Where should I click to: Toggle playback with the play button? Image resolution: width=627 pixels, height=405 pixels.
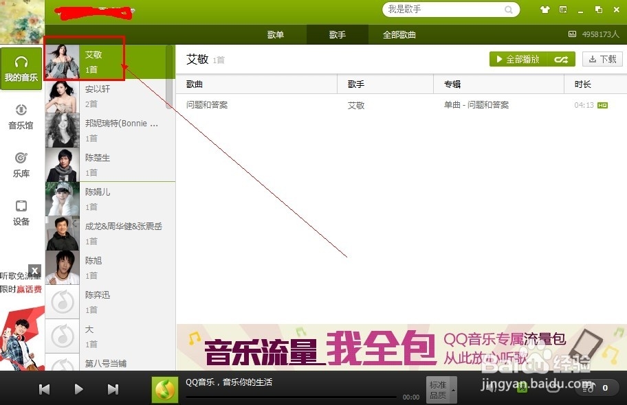pos(78,388)
